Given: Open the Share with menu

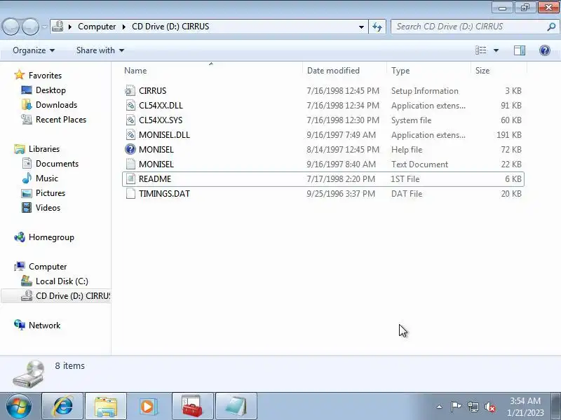Looking at the screenshot, I should pyautogui.click(x=100, y=50).
